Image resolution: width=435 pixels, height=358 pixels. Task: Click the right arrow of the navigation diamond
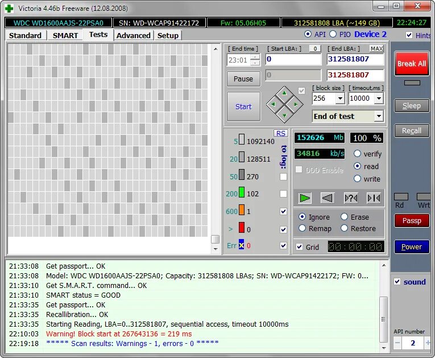tap(296, 104)
